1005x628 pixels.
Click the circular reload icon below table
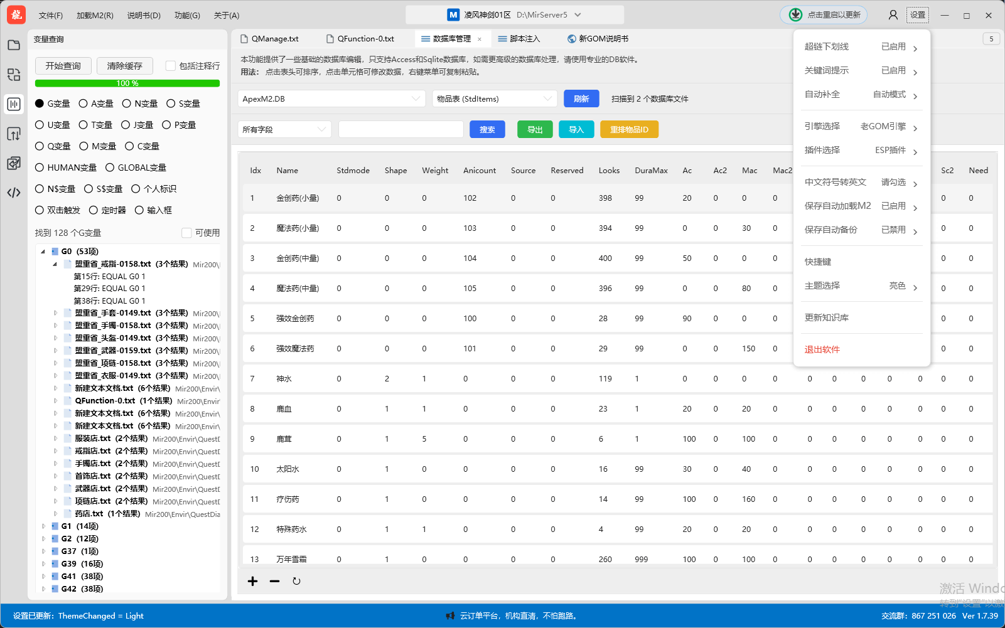(296, 581)
